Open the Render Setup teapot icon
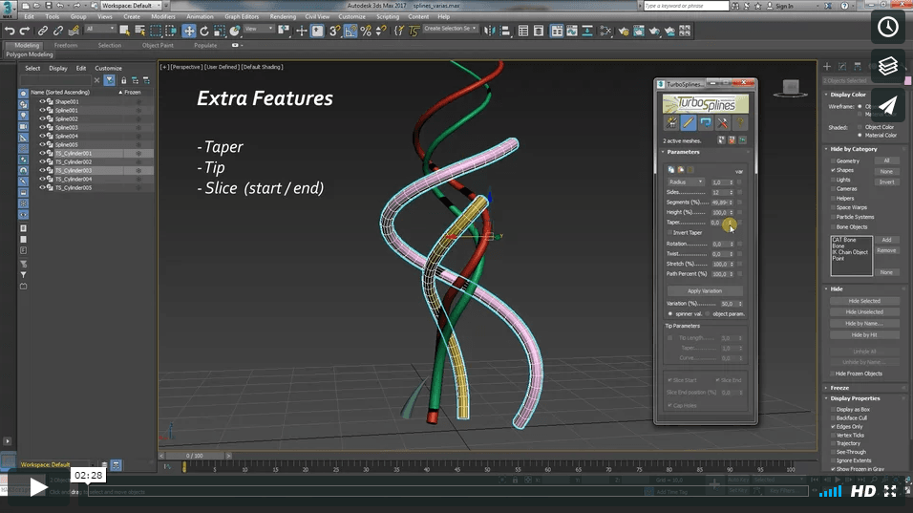913x513 pixels. pos(624,31)
